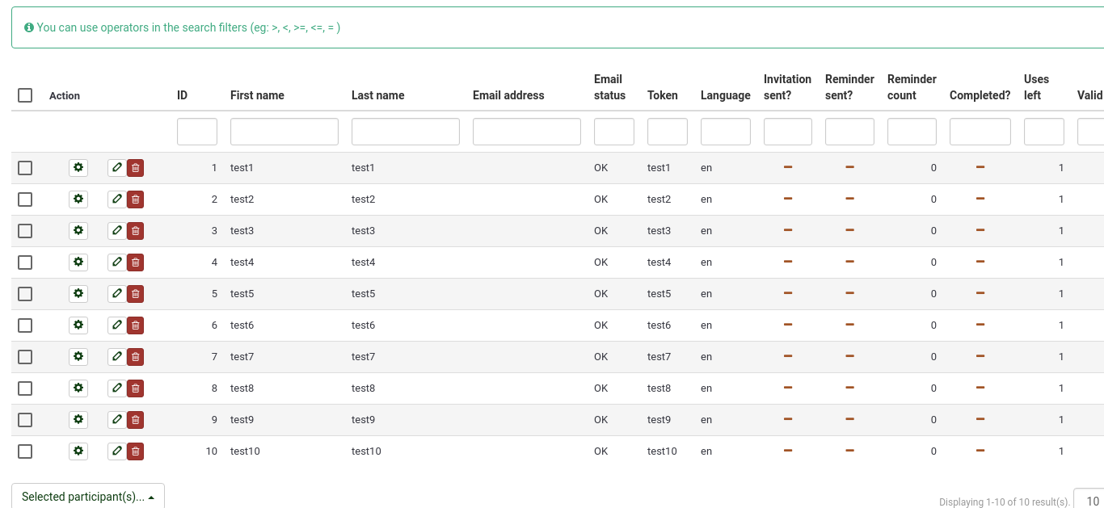
Task: Delete participant test3 using trash icon
Action: (x=136, y=231)
